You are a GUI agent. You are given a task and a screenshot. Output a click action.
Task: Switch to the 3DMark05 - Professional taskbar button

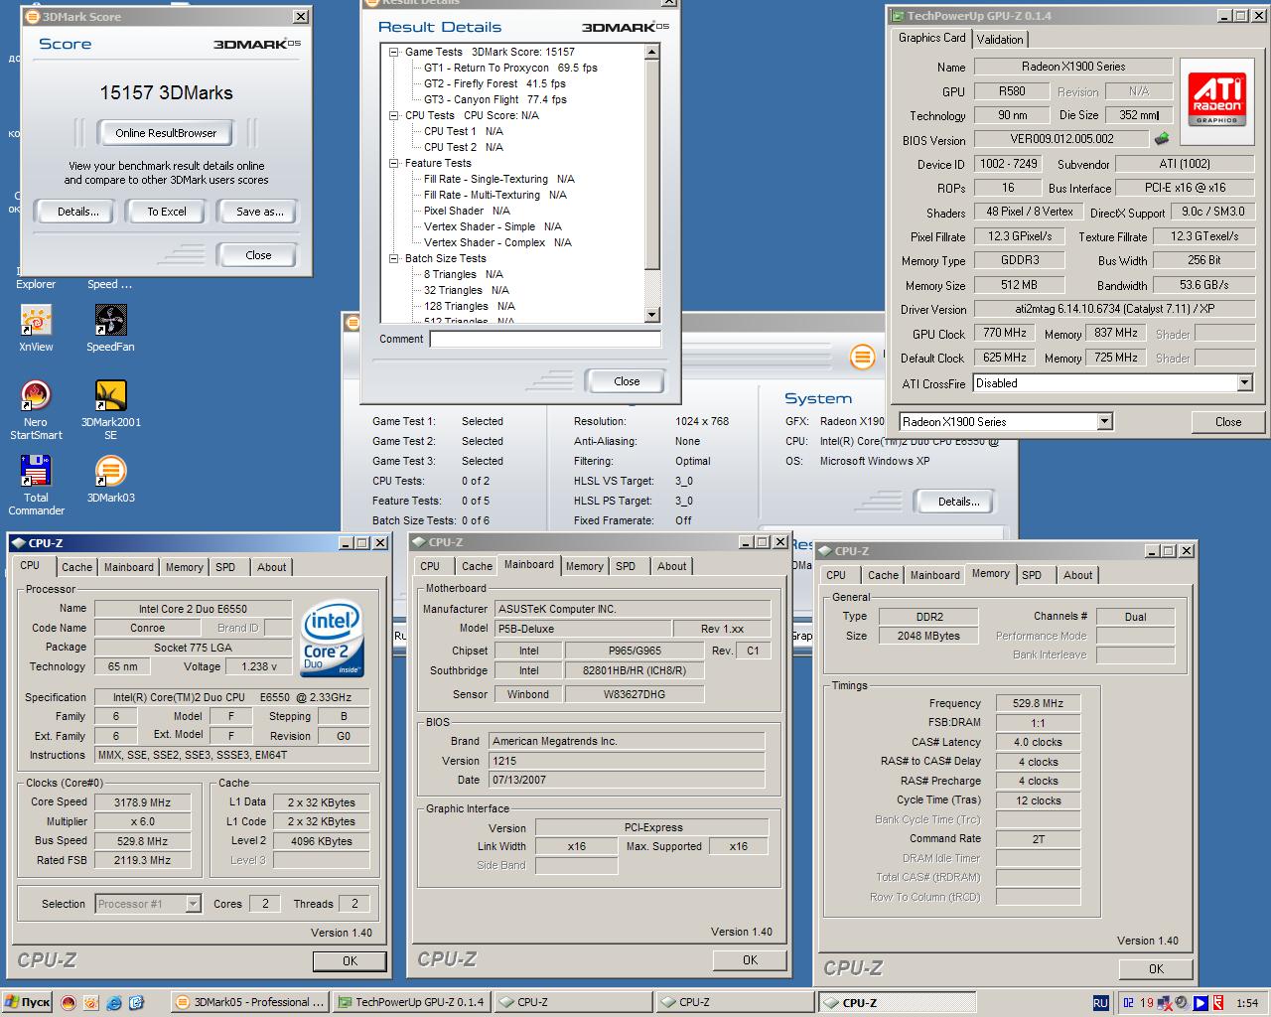tap(250, 1002)
